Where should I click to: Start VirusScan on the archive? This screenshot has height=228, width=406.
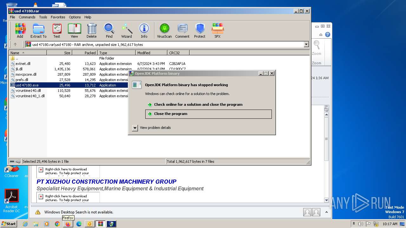point(164,31)
